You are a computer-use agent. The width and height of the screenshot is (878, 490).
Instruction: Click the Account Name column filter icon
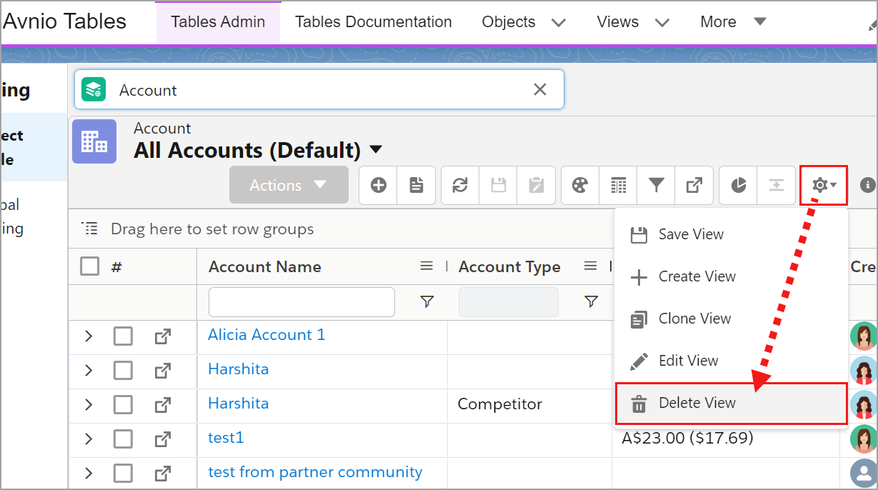coord(427,302)
